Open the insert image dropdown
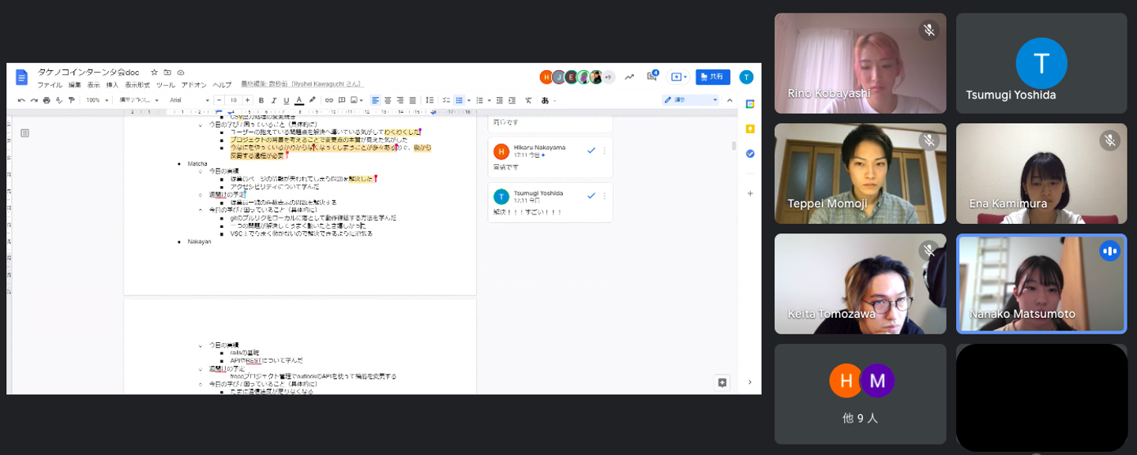 pyautogui.click(x=357, y=100)
